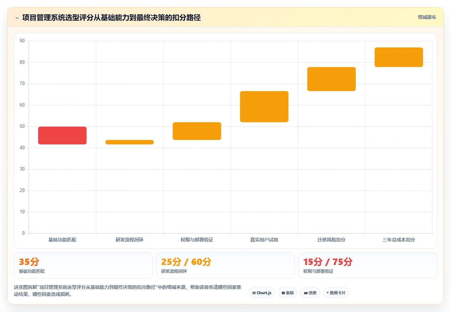Click the y-axis value 50
451x312 pixels.
coord(22,126)
